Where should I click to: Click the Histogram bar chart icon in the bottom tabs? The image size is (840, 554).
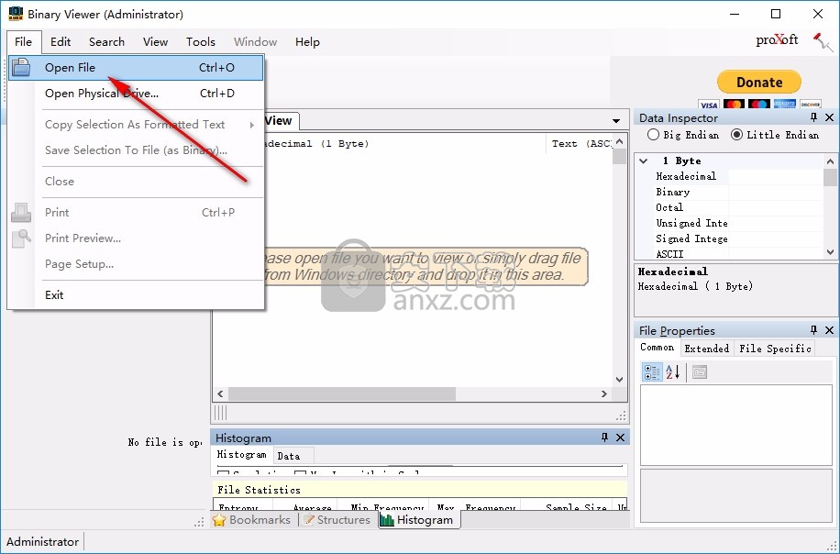[387, 520]
